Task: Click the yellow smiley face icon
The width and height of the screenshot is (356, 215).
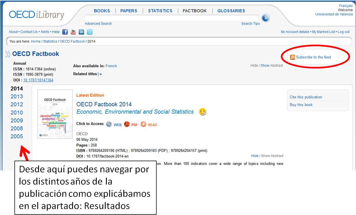Action: click(x=202, y=112)
